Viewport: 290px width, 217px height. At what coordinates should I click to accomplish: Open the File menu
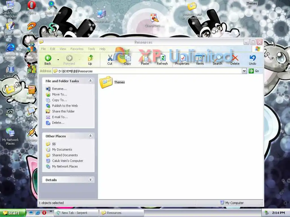[43, 49]
